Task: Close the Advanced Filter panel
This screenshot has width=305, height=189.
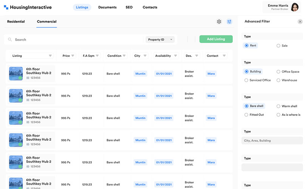Action: point(300,22)
